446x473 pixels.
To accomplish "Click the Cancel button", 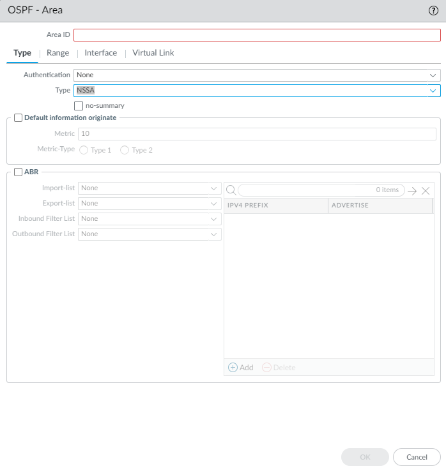I will [417, 457].
